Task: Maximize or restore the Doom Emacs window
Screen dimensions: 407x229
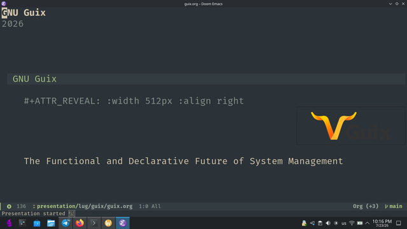Action: coord(397,4)
